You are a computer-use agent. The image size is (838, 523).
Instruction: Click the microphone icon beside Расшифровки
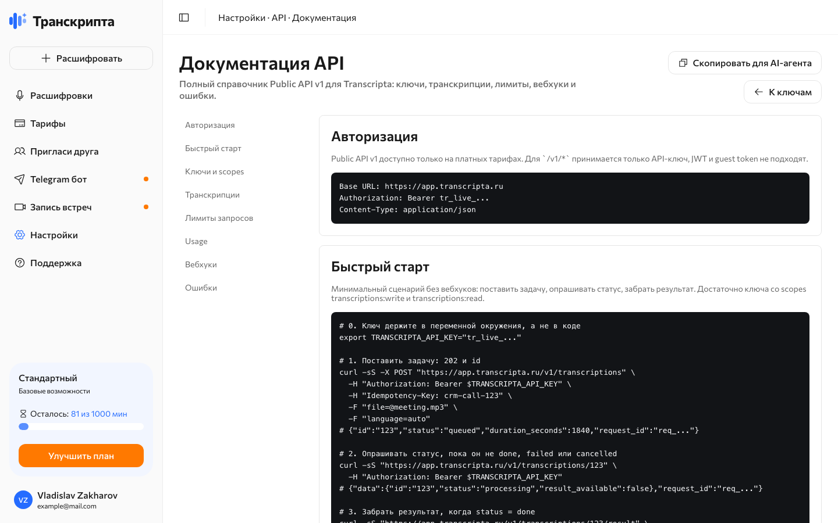click(20, 95)
